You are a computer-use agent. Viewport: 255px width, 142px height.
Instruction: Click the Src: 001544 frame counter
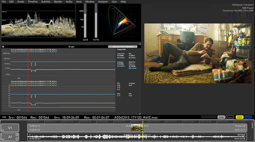18,117
